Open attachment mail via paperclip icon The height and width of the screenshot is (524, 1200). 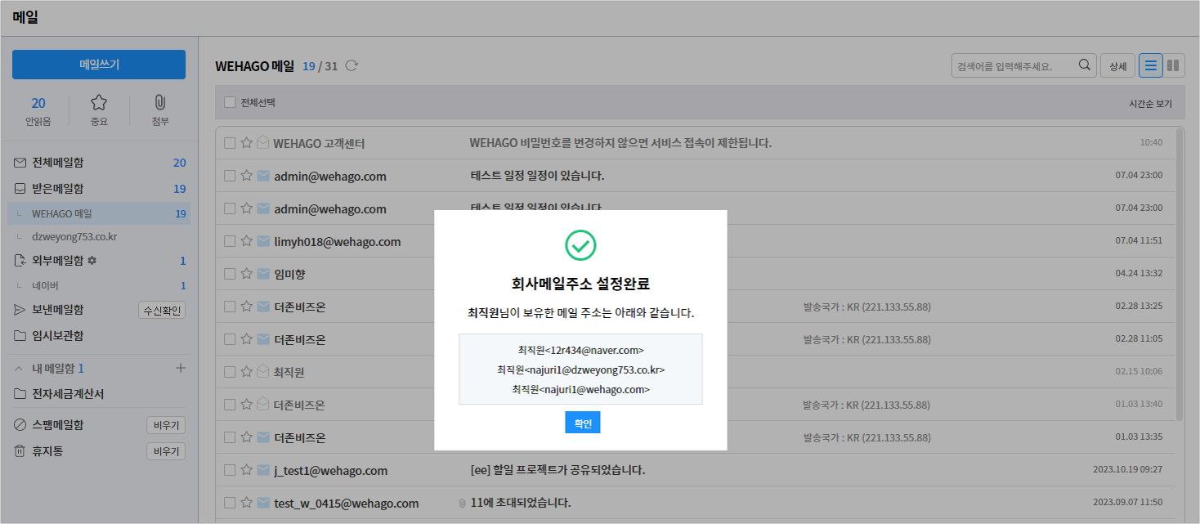(160, 103)
